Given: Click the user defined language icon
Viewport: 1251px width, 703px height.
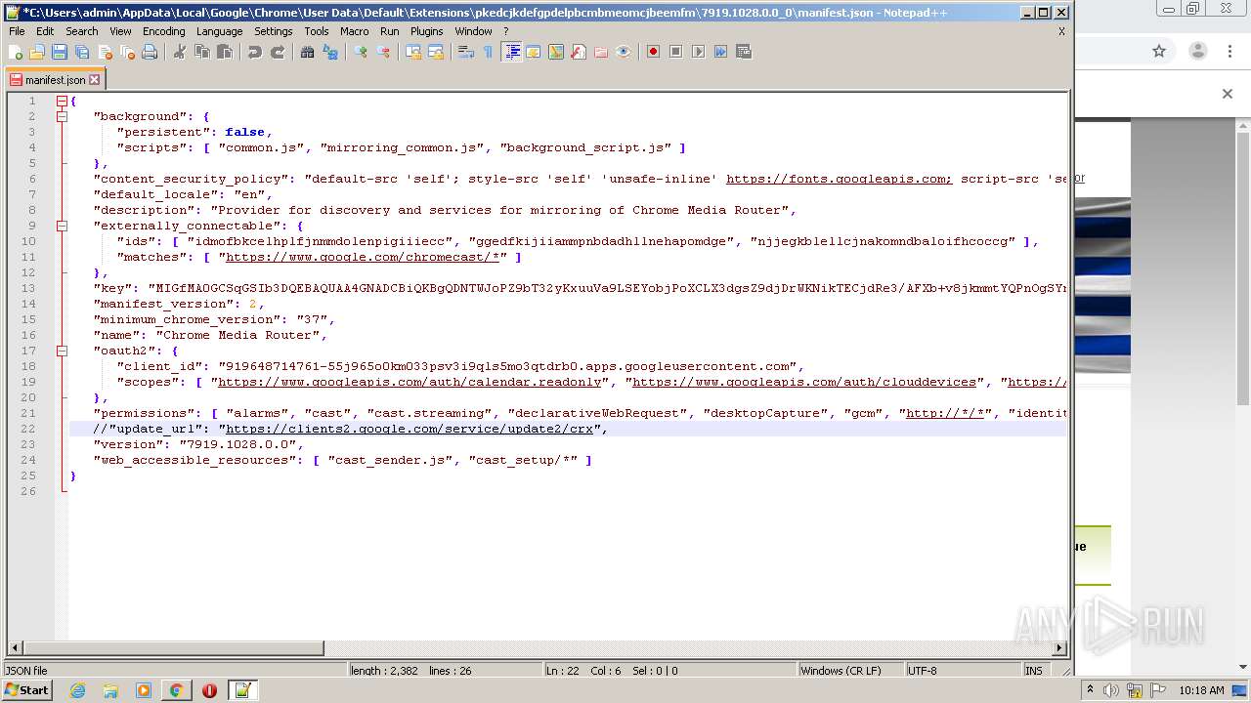Looking at the screenshot, I should [534, 52].
